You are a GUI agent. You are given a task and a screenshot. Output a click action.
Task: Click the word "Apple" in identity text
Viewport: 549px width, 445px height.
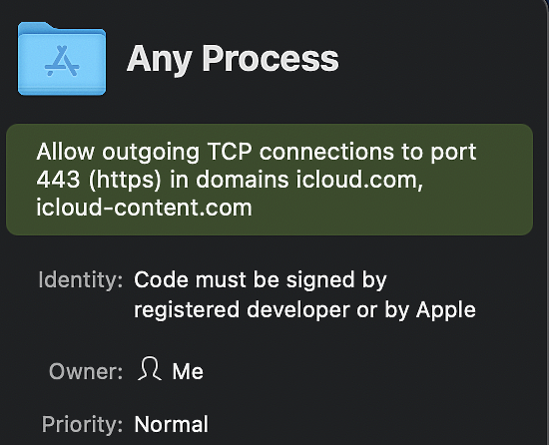coord(446,310)
